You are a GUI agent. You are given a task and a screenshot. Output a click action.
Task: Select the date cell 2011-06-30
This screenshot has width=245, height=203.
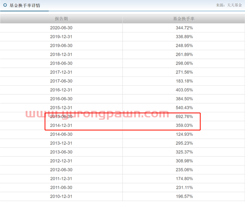(61, 188)
